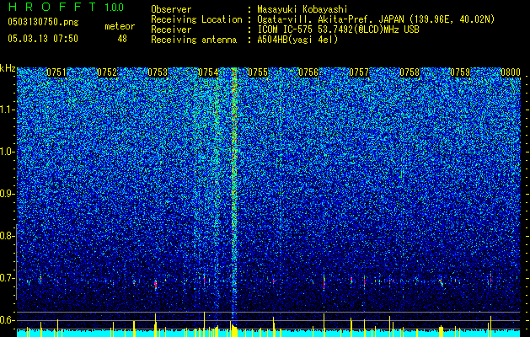Click the Ogata-vill. Akita-Pref. JAPAN location text
This screenshot has height=337, width=530.
pos(376,19)
